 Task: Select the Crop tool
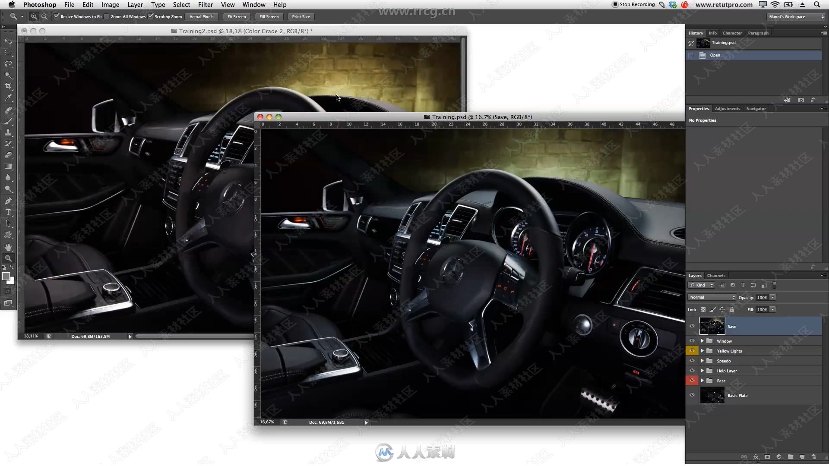click(8, 86)
